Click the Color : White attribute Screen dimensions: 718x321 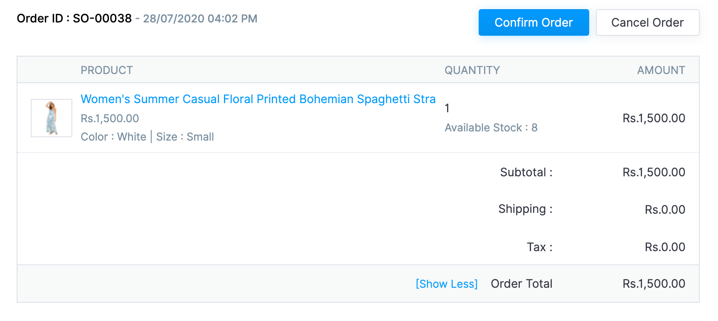point(113,137)
